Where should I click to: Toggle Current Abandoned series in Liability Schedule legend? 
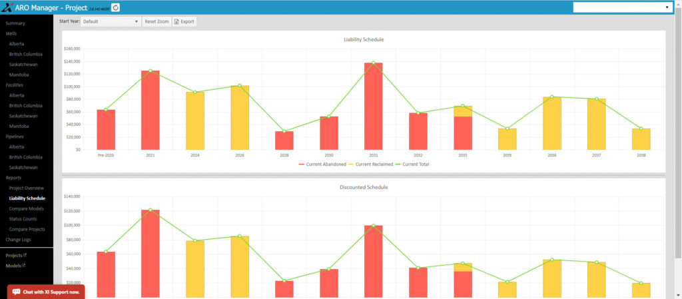tap(322, 164)
